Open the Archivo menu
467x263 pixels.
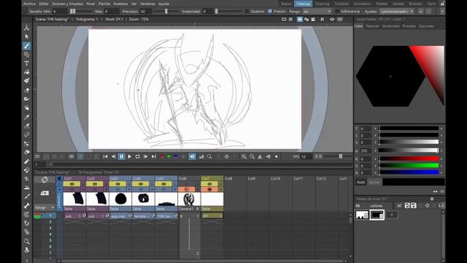(x=29, y=4)
